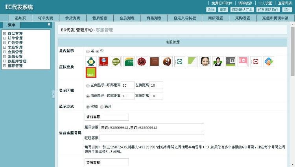Choose the gray skin with play arrow
Image resolution: width=295 pixels, height=167 pixels.
(x=230, y=62)
